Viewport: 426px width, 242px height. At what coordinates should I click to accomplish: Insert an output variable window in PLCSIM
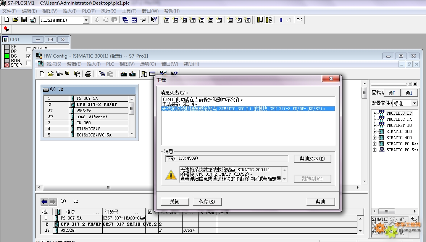click(175, 20)
